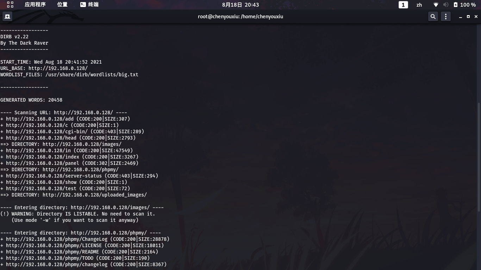
Task: Click the /in SIZE:47549 line
Action: [x=67, y=150]
